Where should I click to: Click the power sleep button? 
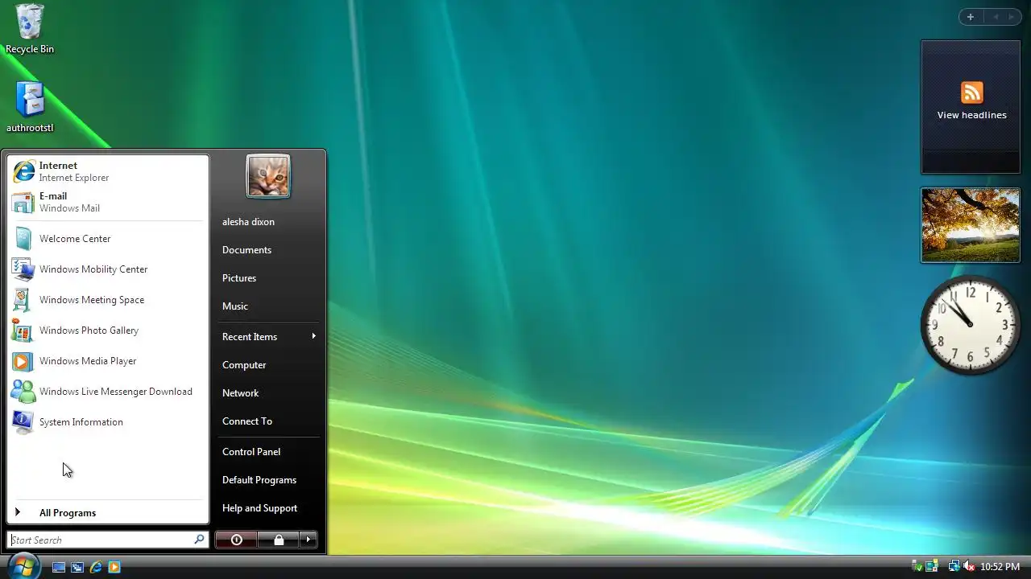[237, 540]
